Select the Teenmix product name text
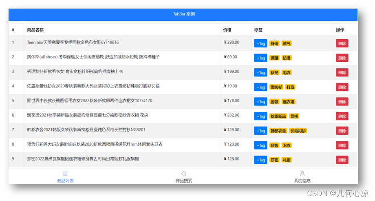The width and height of the screenshot is (375, 201). (73, 42)
